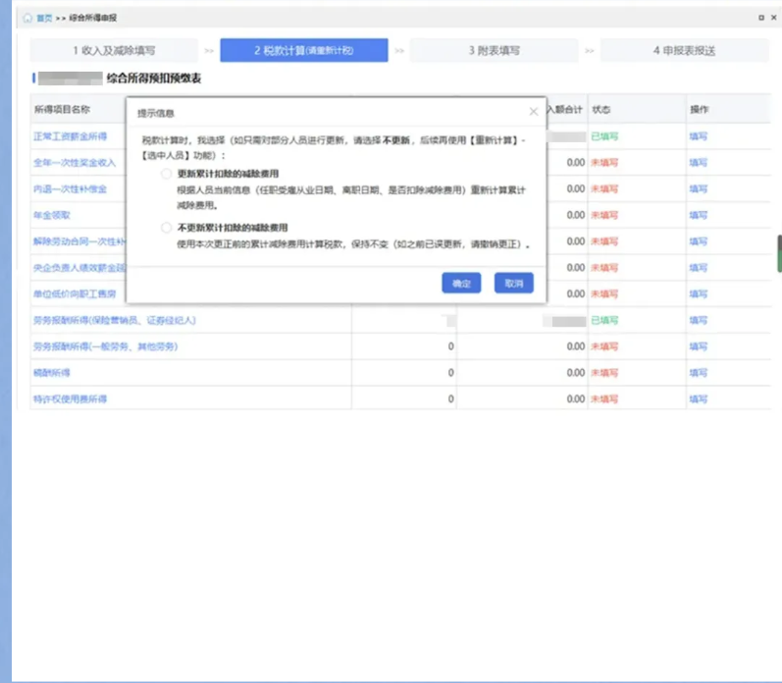
Task: Click 填写 for 内退一次性补偿金 row
Action: pos(699,189)
